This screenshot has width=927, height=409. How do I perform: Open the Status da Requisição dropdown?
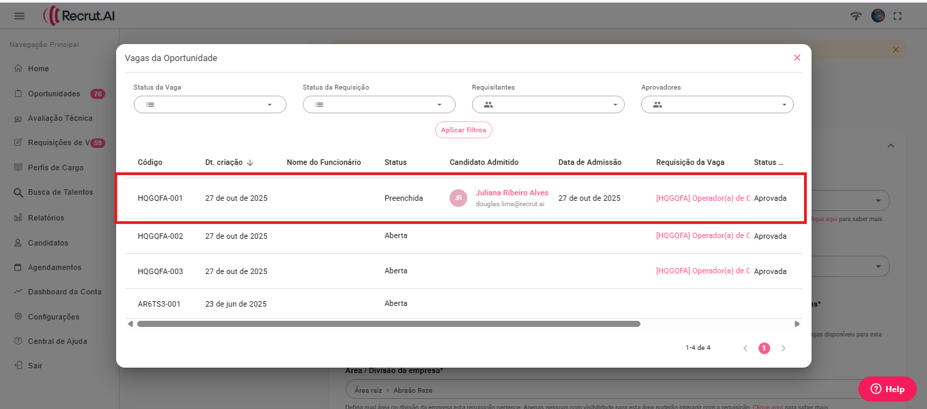pyautogui.click(x=379, y=104)
